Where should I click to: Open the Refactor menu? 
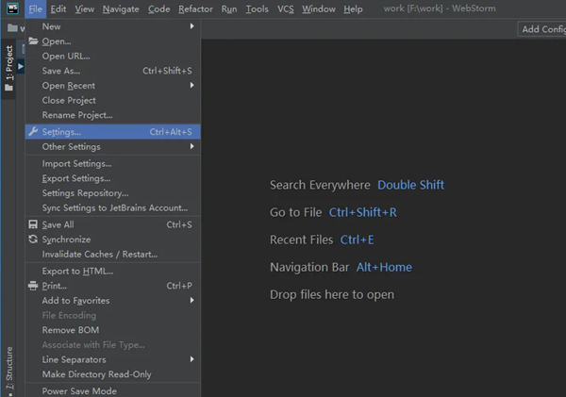coord(195,9)
